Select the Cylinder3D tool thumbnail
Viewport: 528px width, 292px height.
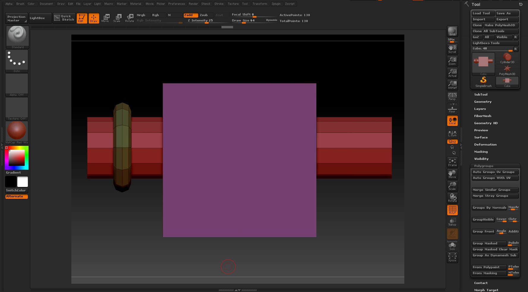[507, 58]
